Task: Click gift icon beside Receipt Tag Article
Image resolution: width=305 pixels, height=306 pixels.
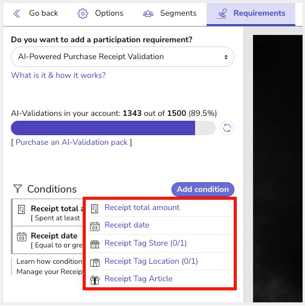Action: (95, 280)
